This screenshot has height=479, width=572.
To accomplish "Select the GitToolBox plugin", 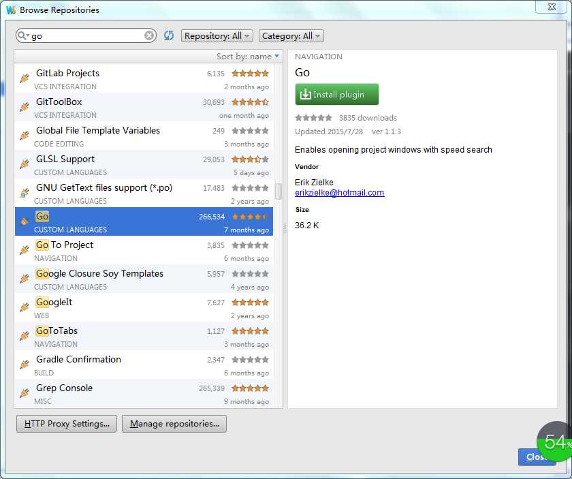I will pos(144,106).
